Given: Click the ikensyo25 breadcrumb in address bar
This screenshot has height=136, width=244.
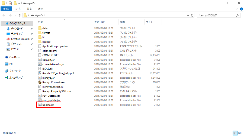Looking at the screenshot, I should pos(37,15).
